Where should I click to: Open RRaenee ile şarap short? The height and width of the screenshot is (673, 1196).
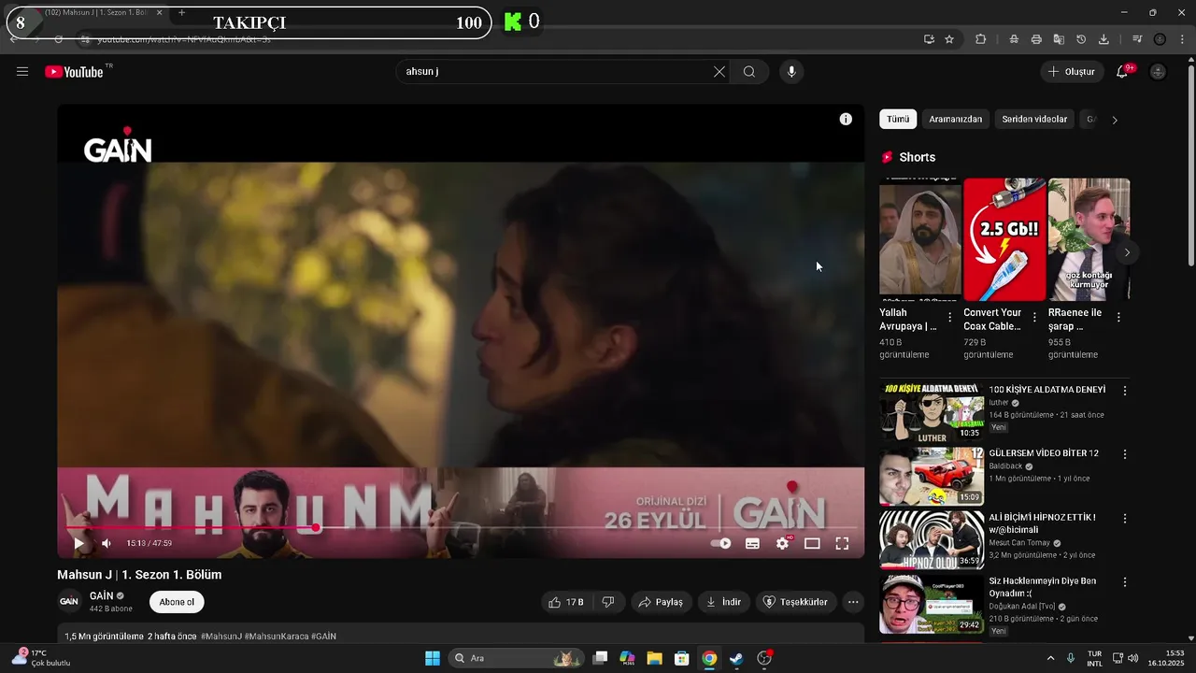1089,239
